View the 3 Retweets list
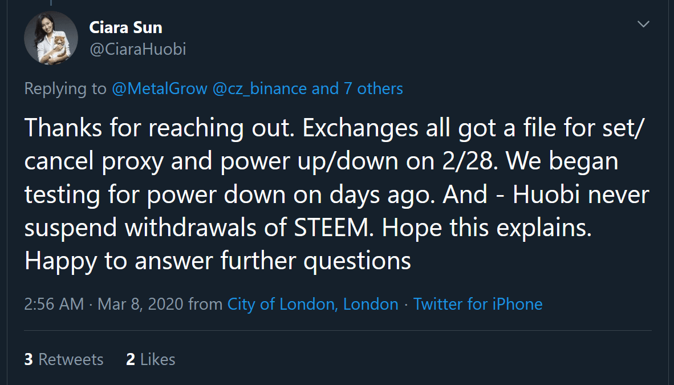Screen dimensions: 674x385 64,359
